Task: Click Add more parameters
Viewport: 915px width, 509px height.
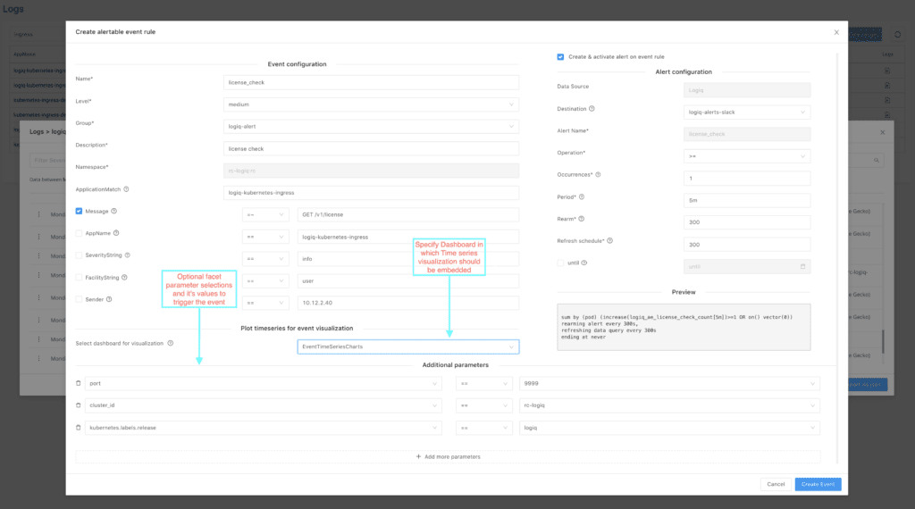Action: tap(449, 456)
